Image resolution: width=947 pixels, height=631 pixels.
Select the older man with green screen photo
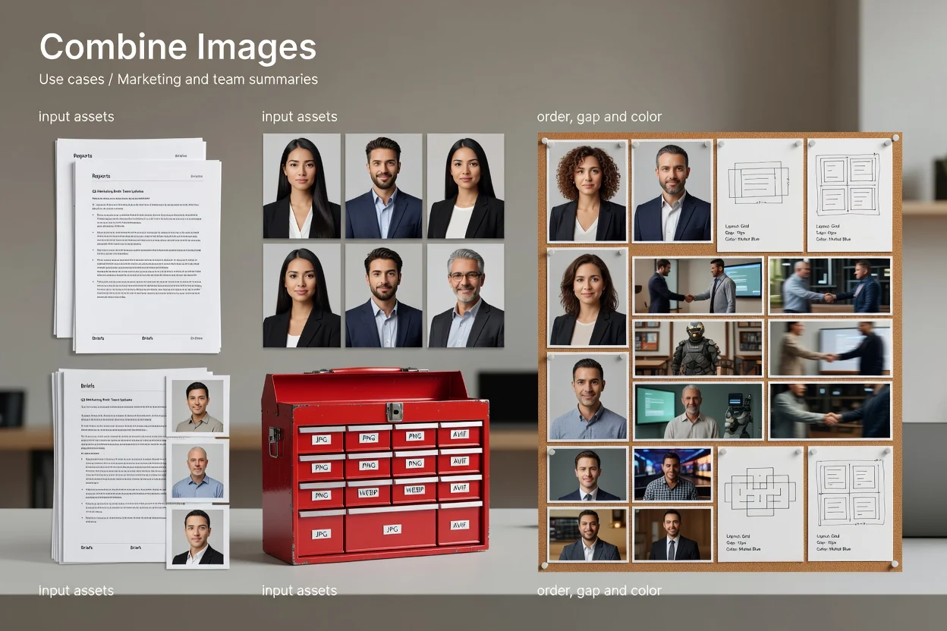click(x=698, y=411)
